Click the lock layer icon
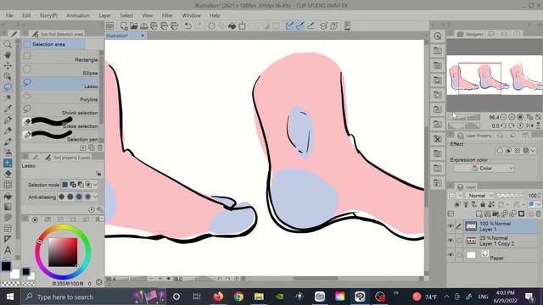543x305 pixels. [x=483, y=204]
